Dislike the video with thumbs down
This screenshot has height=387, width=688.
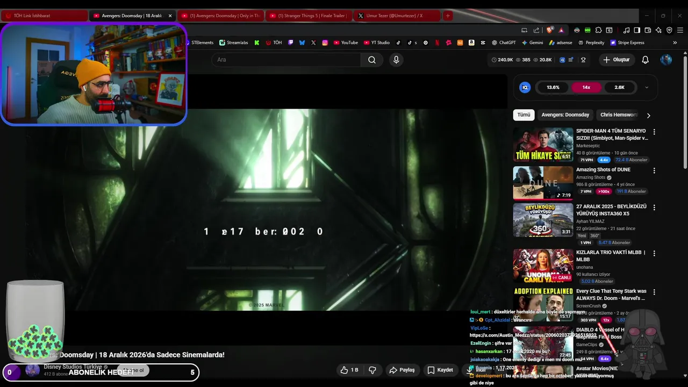[372, 370]
